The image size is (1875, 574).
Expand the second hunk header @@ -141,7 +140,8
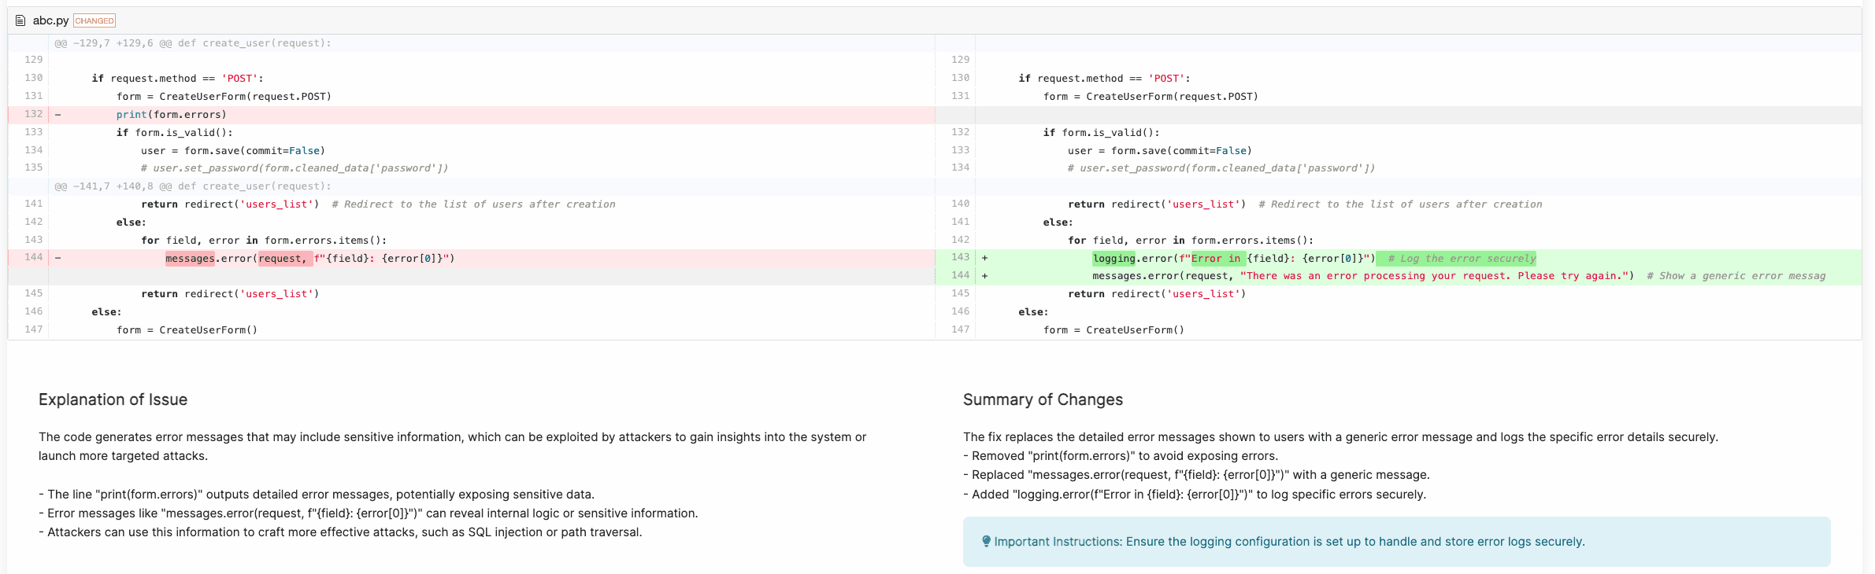[x=192, y=186]
